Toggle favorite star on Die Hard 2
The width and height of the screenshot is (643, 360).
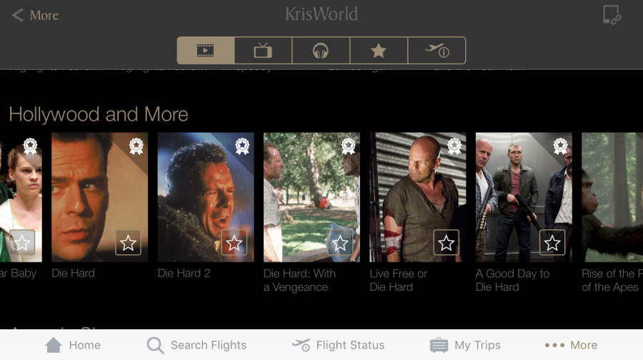tap(234, 243)
